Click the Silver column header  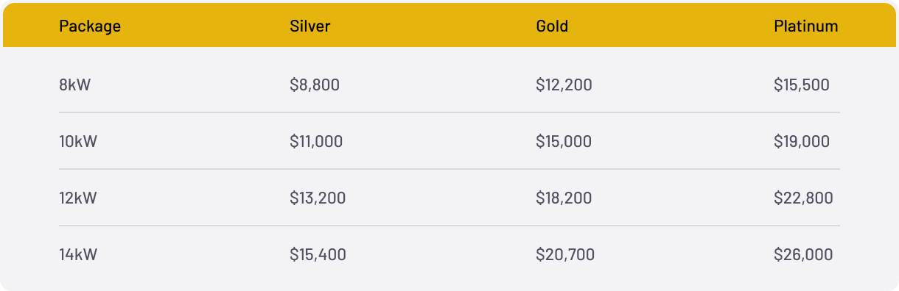[x=310, y=26]
